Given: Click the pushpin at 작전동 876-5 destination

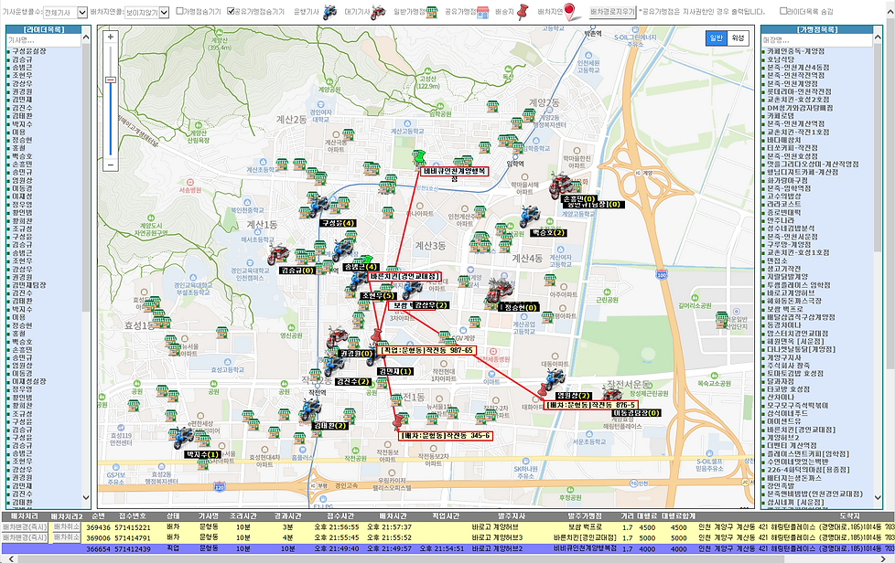Looking at the screenshot, I should point(544,390).
